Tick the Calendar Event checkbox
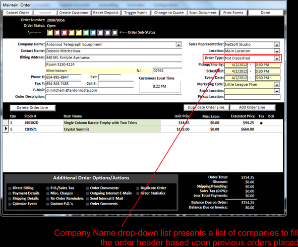Image resolution: width=298 pixels, height=247 pixels. point(10,204)
